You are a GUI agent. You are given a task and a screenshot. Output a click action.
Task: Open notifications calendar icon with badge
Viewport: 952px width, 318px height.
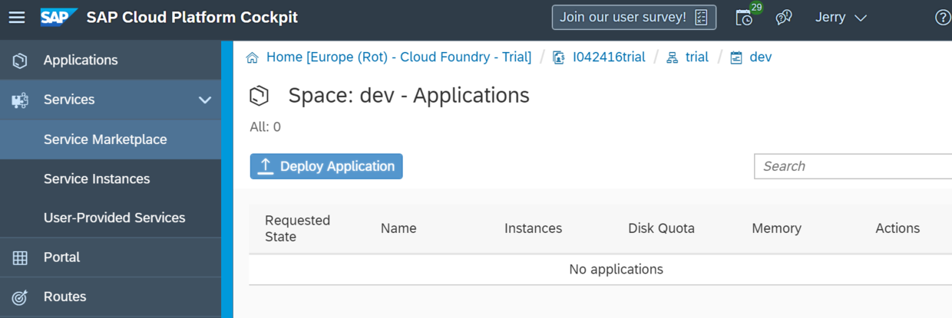click(745, 17)
